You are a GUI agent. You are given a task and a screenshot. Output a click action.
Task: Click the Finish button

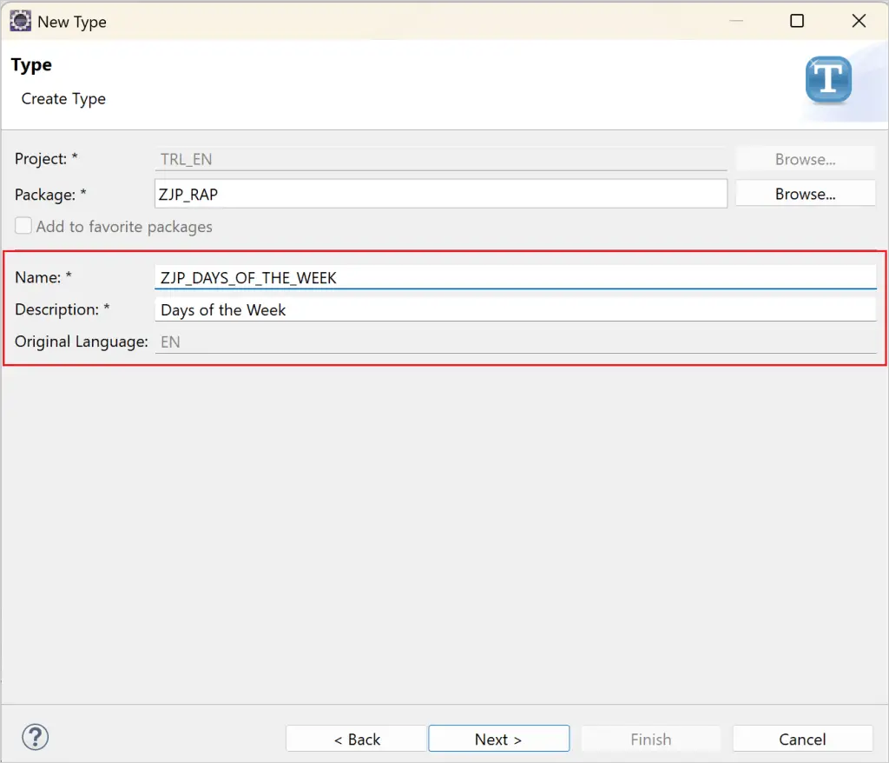point(650,739)
